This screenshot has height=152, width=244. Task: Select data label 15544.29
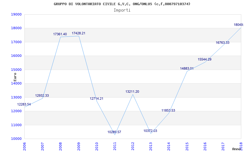click(x=204, y=59)
